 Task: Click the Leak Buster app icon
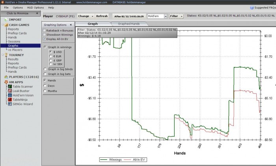[10, 91]
